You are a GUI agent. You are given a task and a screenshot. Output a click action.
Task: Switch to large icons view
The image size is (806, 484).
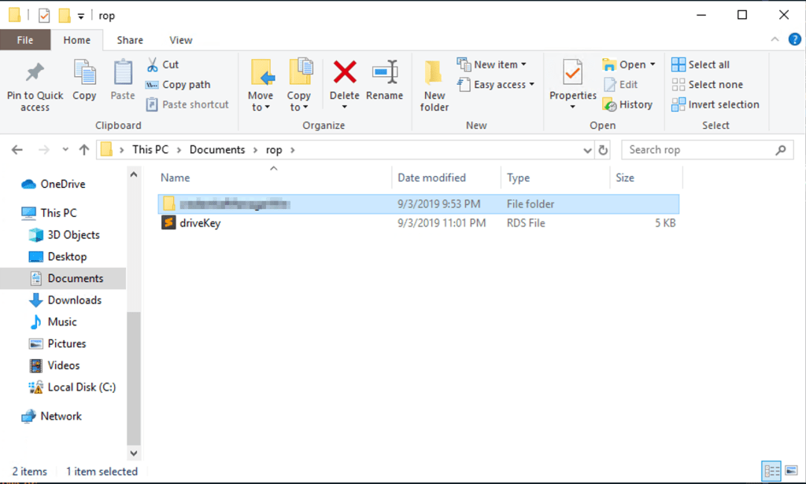point(790,471)
